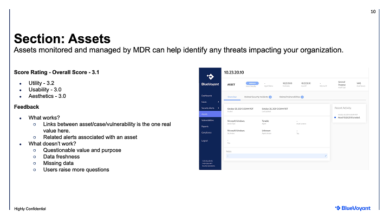
Task: Click the Data freshness bullet
Action: pyautogui.click(x=61, y=157)
